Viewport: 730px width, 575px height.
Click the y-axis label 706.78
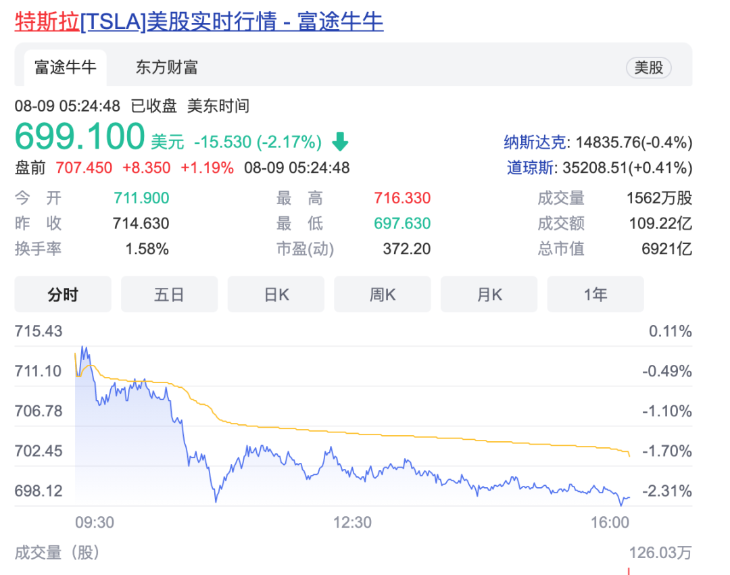pyautogui.click(x=39, y=411)
